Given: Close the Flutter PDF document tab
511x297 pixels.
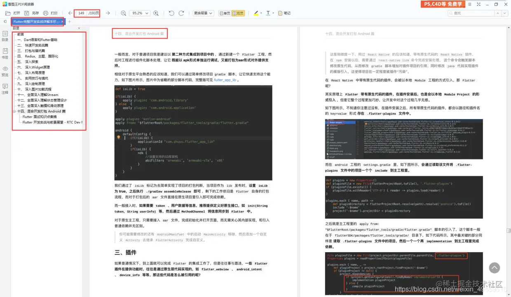Looking at the screenshot, I should (x=62, y=21).
